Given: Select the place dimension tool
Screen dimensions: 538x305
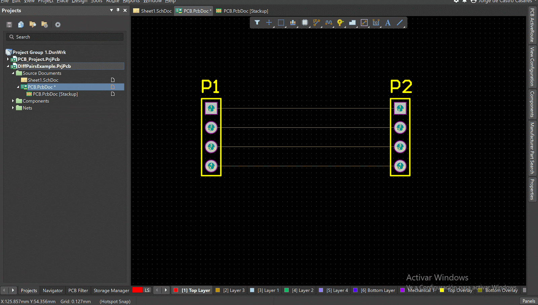Looking at the screenshot, I should coord(376,22).
